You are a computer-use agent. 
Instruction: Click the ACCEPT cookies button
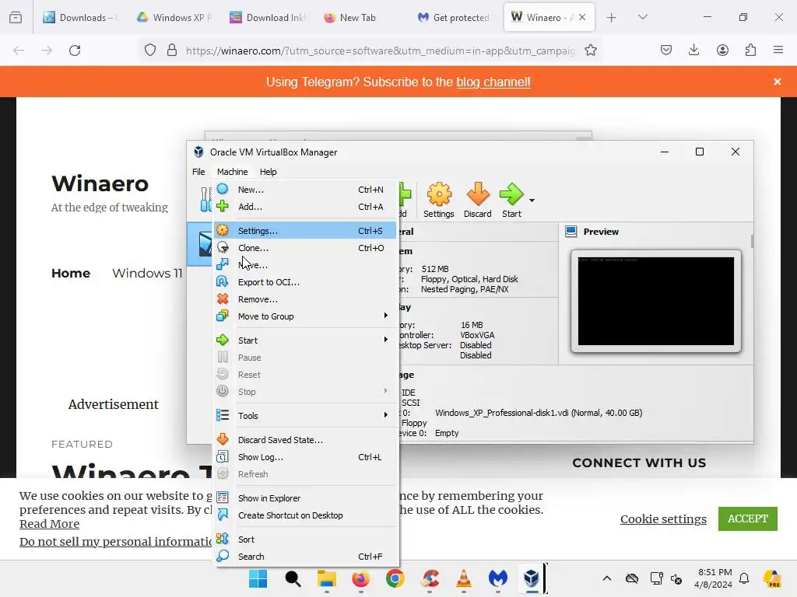[748, 518]
